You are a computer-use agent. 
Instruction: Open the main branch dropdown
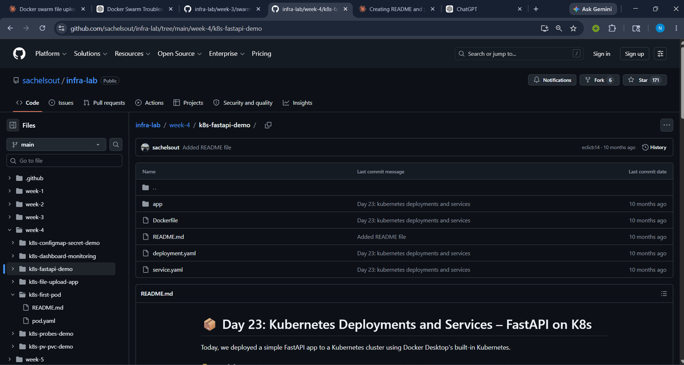click(56, 144)
